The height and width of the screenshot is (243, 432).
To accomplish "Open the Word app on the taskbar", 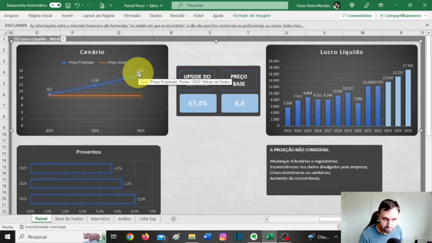I will point(207,237).
